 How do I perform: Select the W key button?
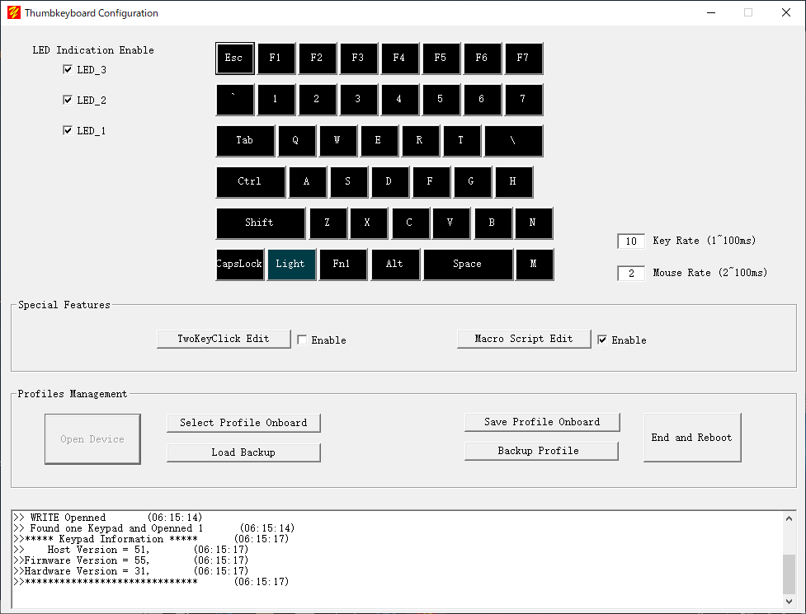point(337,141)
